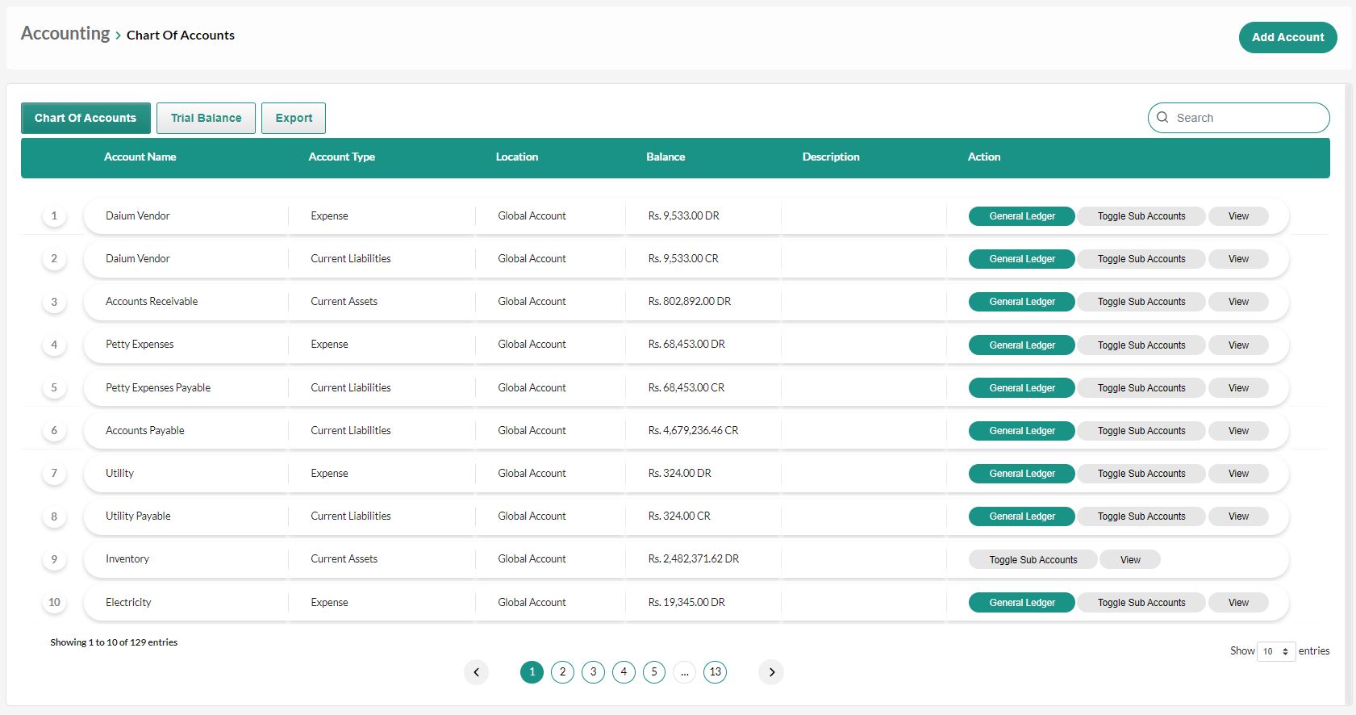Click the Electricity account name
1356x715 pixels.
(x=128, y=602)
